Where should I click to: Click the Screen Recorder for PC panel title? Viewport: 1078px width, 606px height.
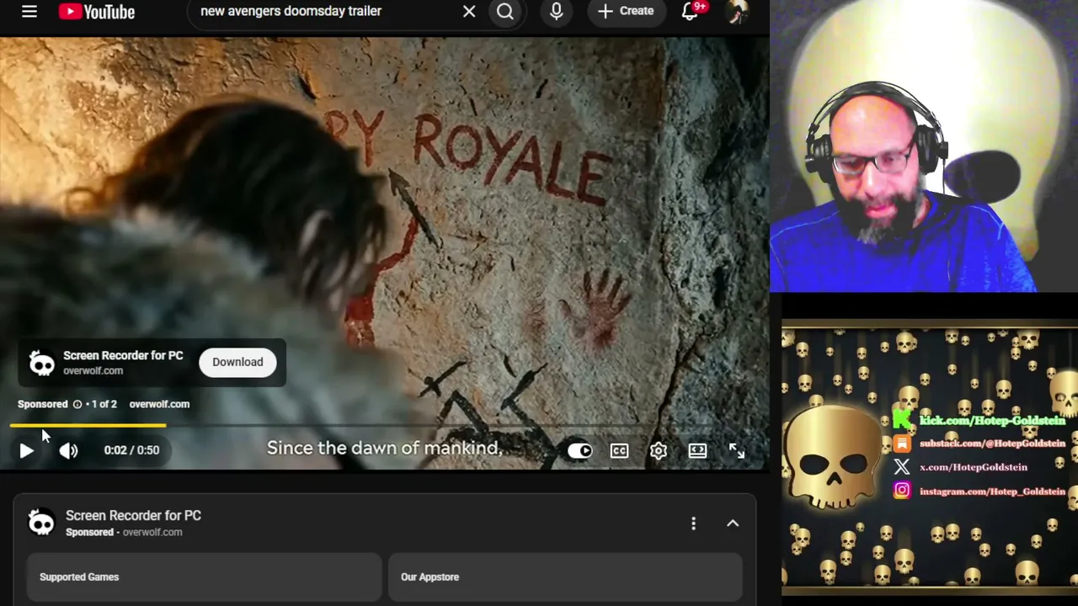133,515
